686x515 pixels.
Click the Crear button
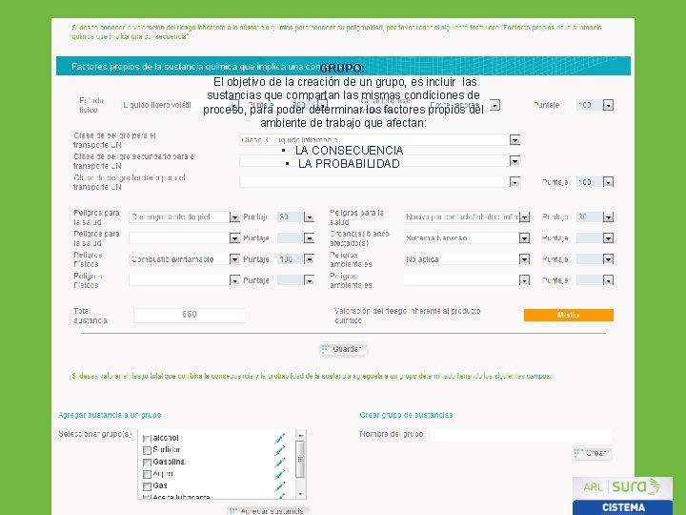click(x=592, y=453)
